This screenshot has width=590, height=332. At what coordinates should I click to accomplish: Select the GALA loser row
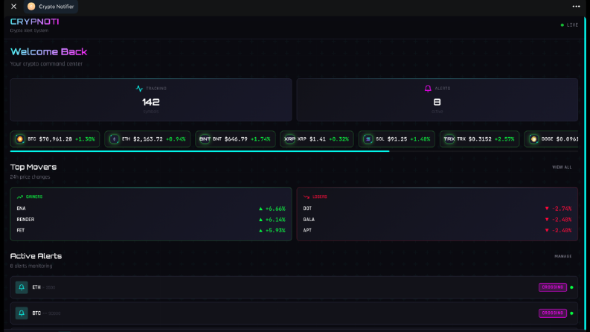coord(437,219)
